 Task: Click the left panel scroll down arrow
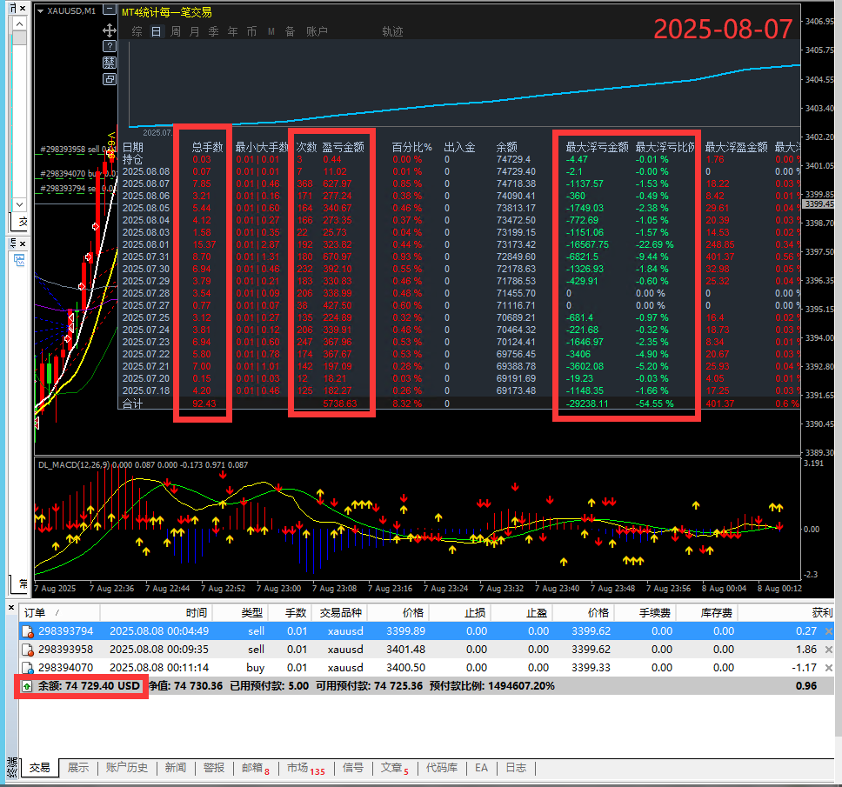pos(19,204)
